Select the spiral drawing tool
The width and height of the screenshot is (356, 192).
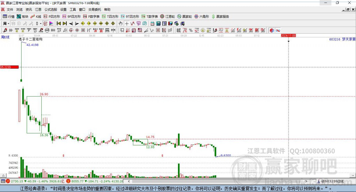pos(35,30)
